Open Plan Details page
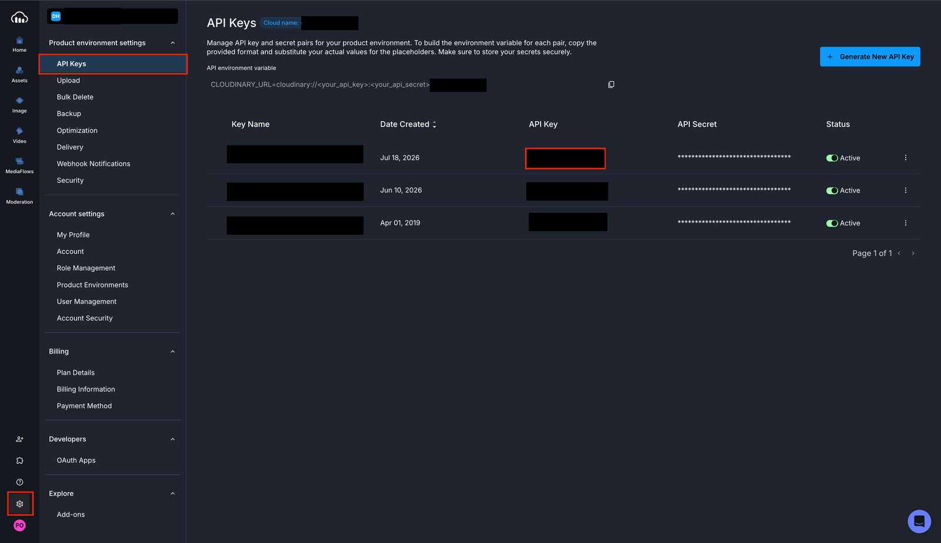Image resolution: width=941 pixels, height=543 pixels. click(x=75, y=373)
